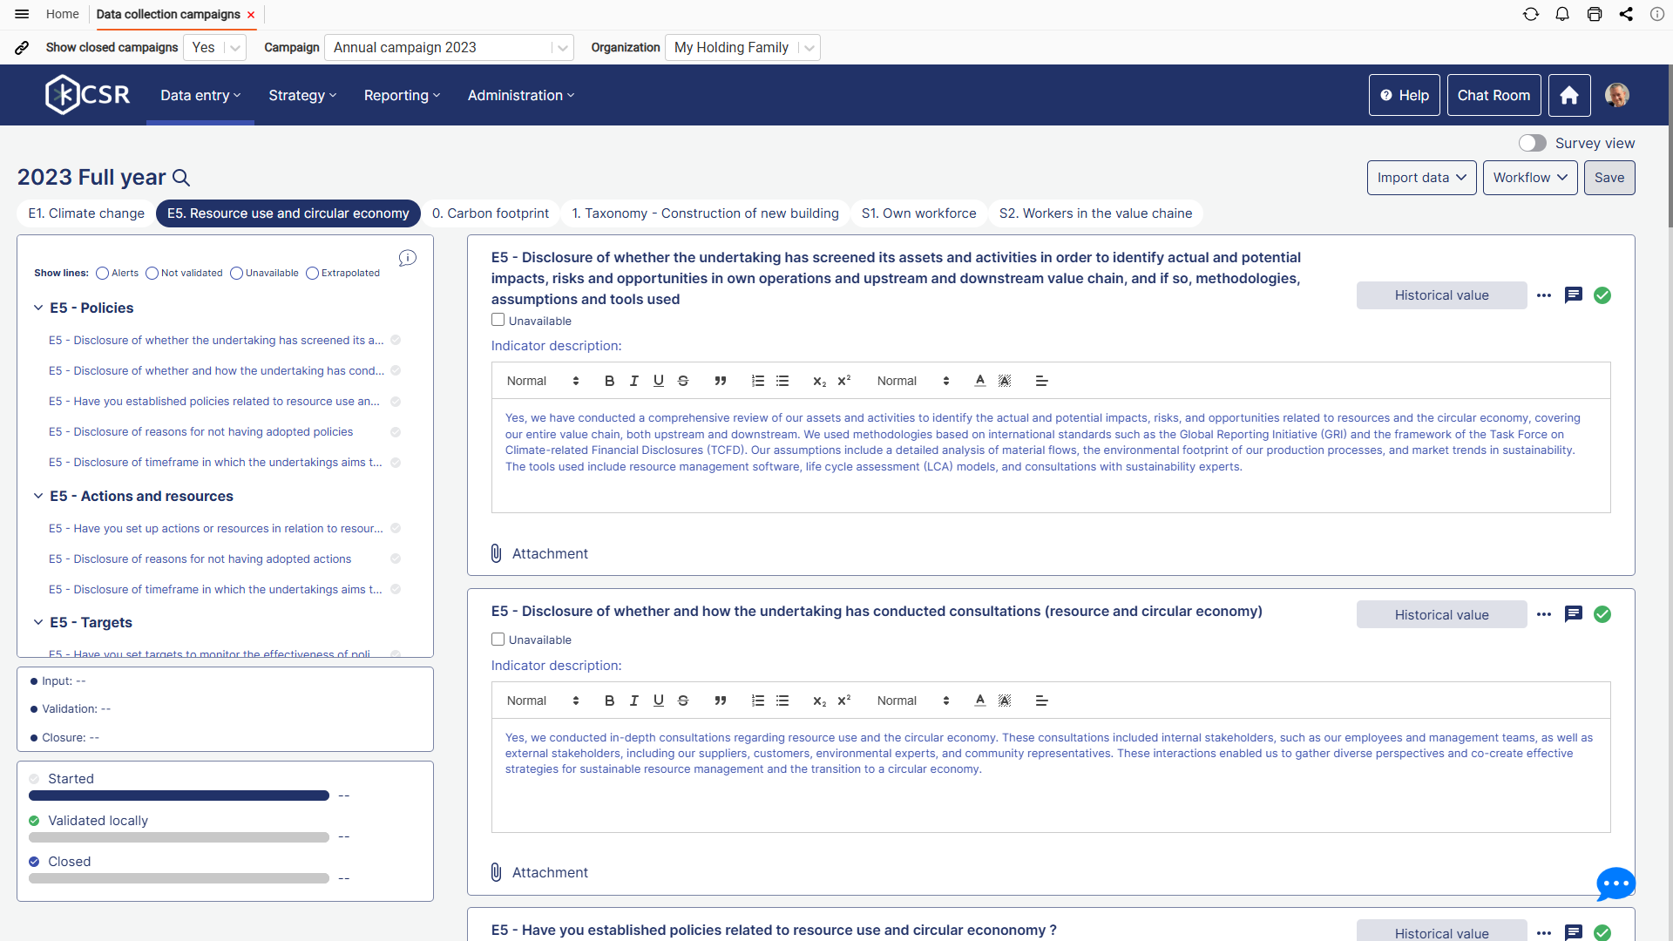Open floating blue chat bubble

click(x=1615, y=883)
